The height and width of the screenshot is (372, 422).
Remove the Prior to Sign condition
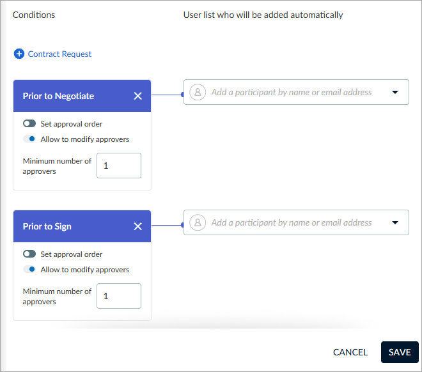138,226
